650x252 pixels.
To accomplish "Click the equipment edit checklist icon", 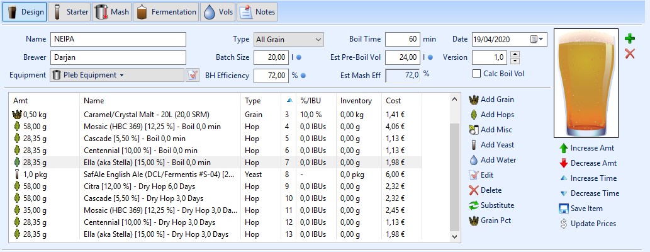I will click(x=193, y=75).
